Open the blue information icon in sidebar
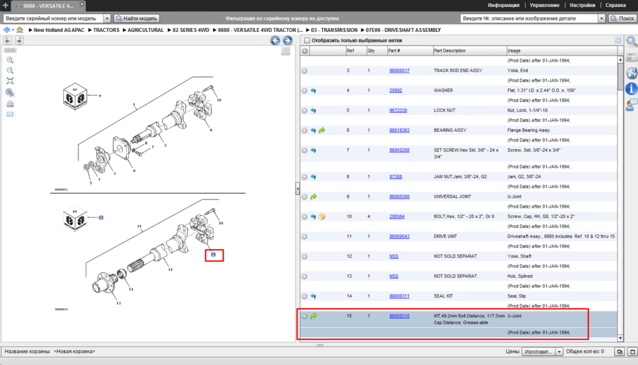The image size is (638, 365). pyautogui.click(x=631, y=89)
